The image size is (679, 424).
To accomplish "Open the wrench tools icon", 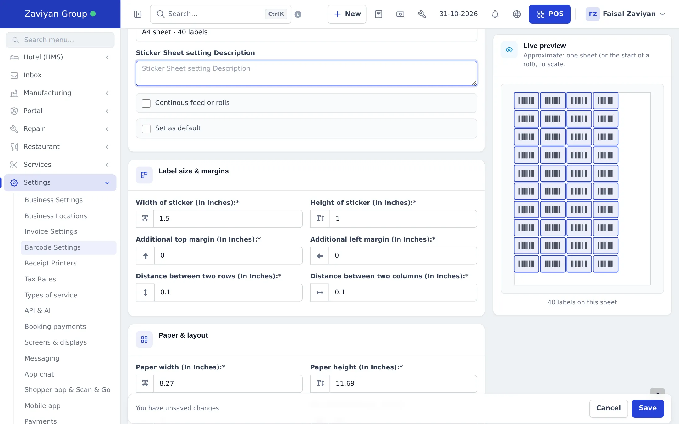I will point(422,14).
